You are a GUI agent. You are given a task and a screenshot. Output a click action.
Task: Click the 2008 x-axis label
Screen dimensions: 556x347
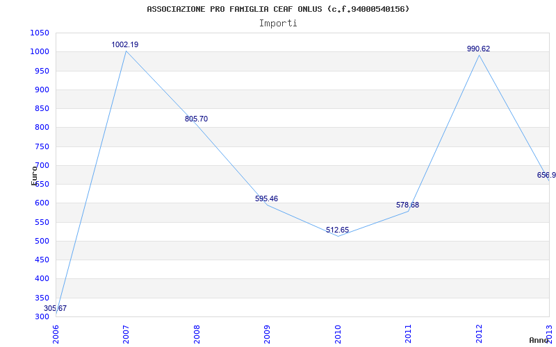click(197, 335)
